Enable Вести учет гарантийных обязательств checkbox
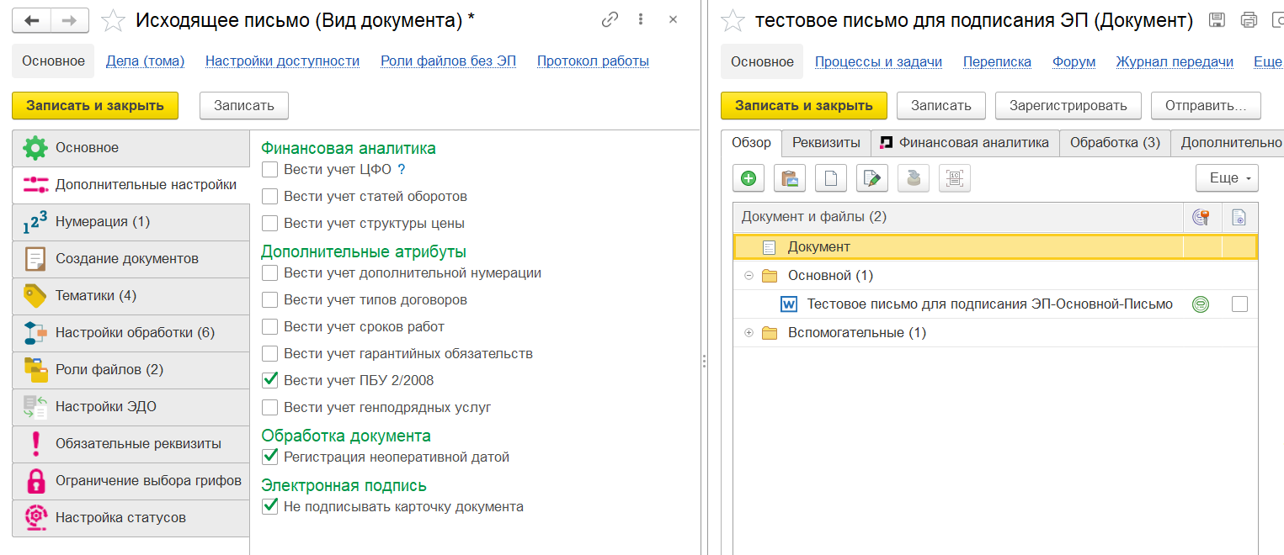Image resolution: width=1284 pixels, height=555 pixels. coord(270,354)
